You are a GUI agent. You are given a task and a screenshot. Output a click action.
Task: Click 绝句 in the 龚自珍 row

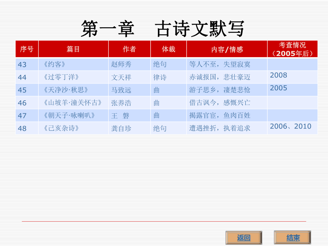[x=160, y=128]
